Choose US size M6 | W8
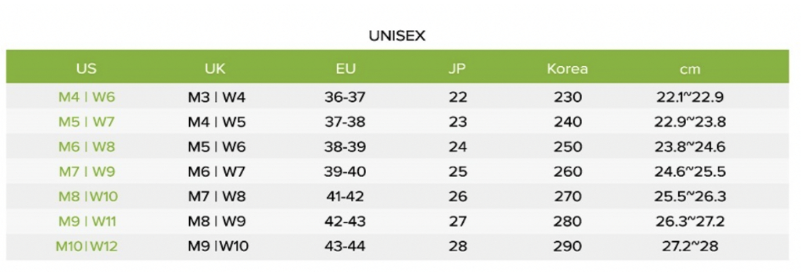 87,147
